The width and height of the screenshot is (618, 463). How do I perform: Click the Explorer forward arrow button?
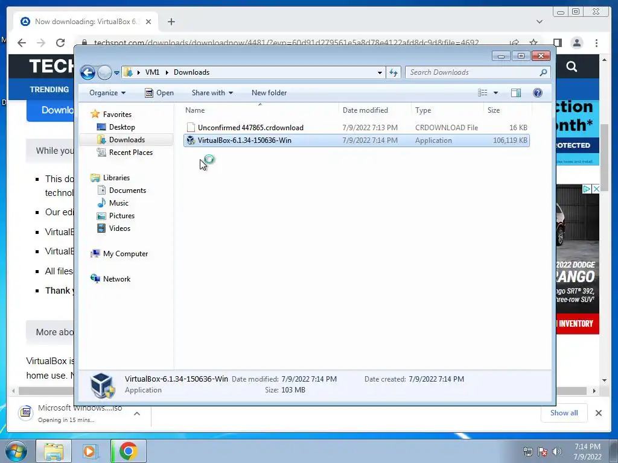pyautogui.click(x=104, y=72)
